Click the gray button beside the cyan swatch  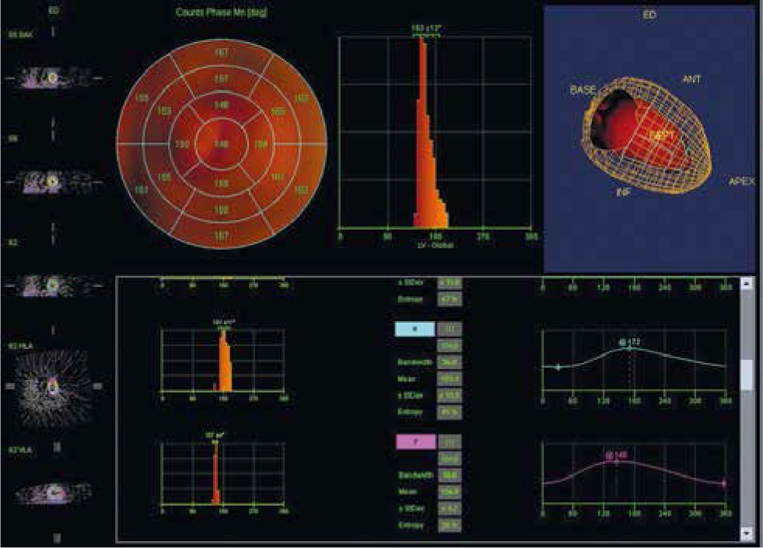(x=450, y=330)
